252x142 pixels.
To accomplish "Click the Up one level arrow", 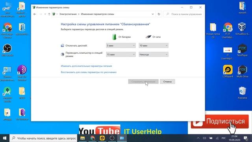I will point(49,14).
